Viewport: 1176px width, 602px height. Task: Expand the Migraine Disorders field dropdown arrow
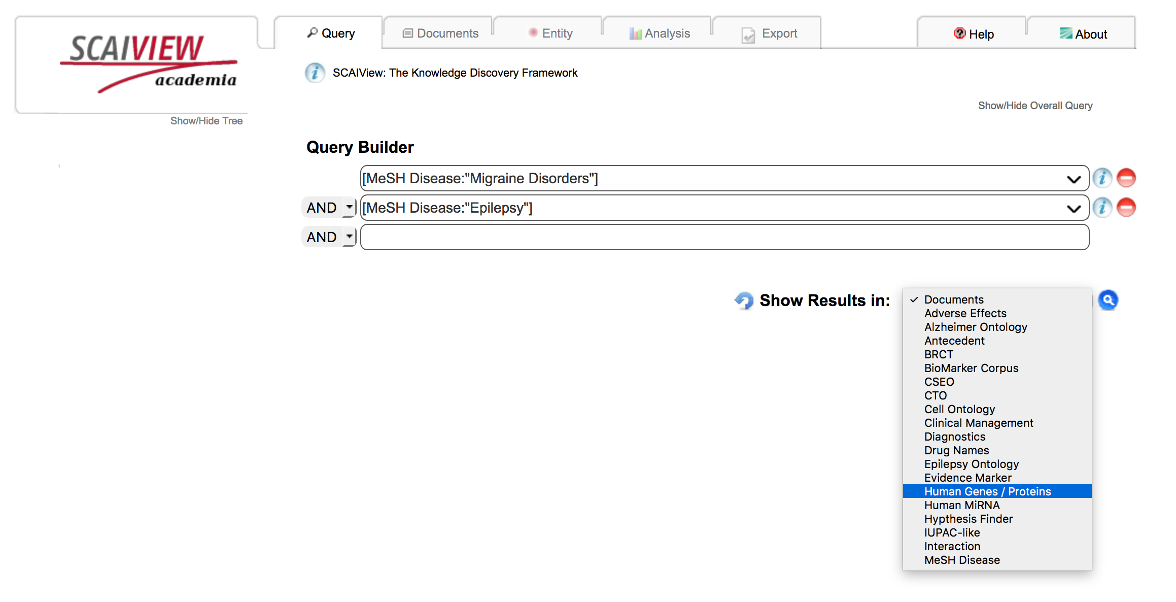pos(1074,179)
